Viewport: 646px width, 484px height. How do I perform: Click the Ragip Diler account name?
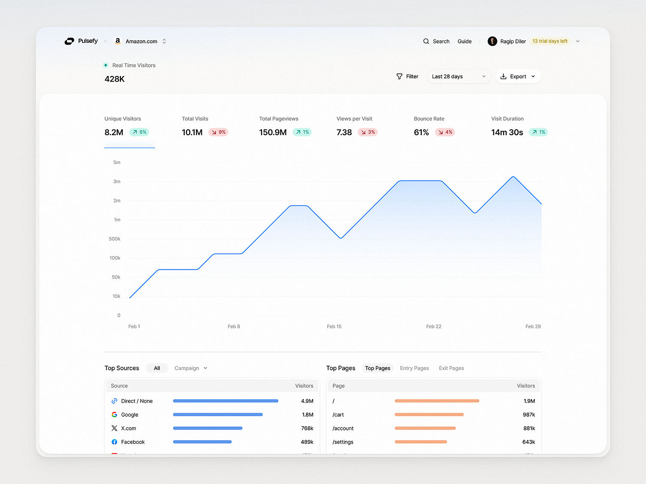tap(513, 41)
